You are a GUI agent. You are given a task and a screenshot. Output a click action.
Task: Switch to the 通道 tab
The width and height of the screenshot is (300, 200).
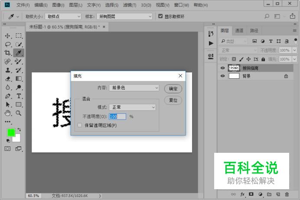(239, 30)
